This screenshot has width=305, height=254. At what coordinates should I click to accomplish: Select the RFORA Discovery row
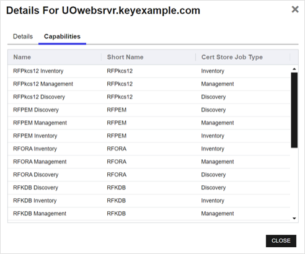(149, 175)
